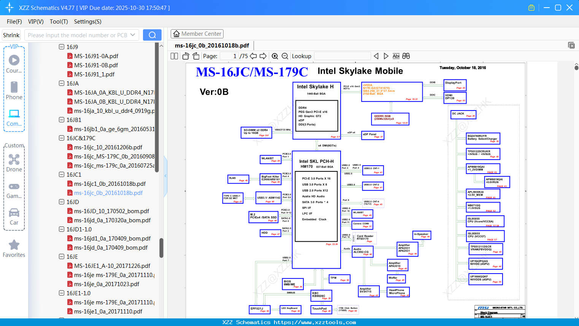
Task: Click the PDF viewer vertical scrollbar thumb
Action: tap(576, 68)
